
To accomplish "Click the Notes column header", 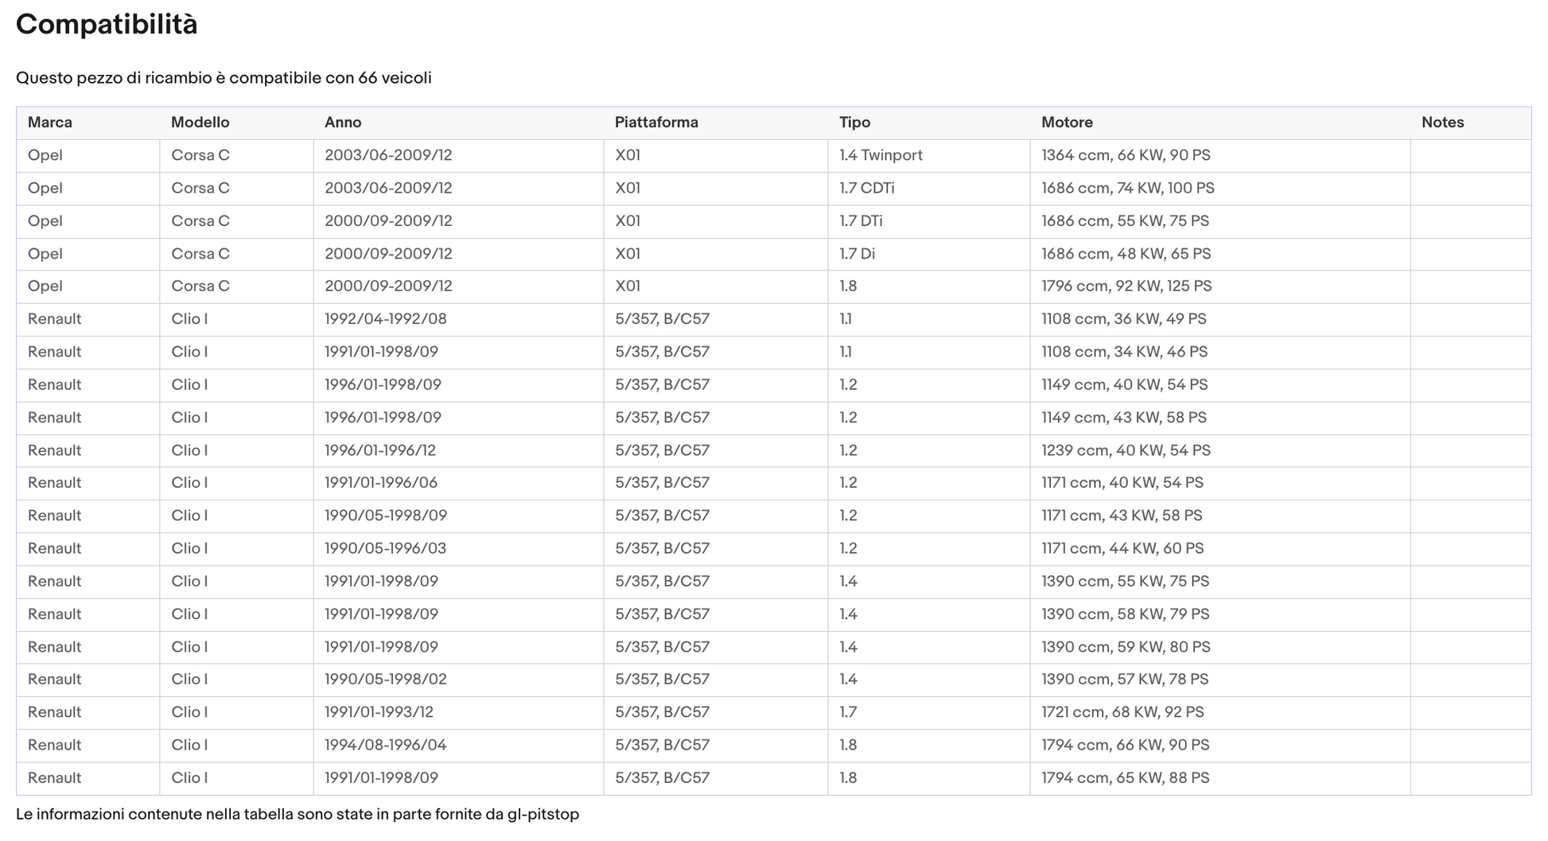I will (x=1470, y=123).
